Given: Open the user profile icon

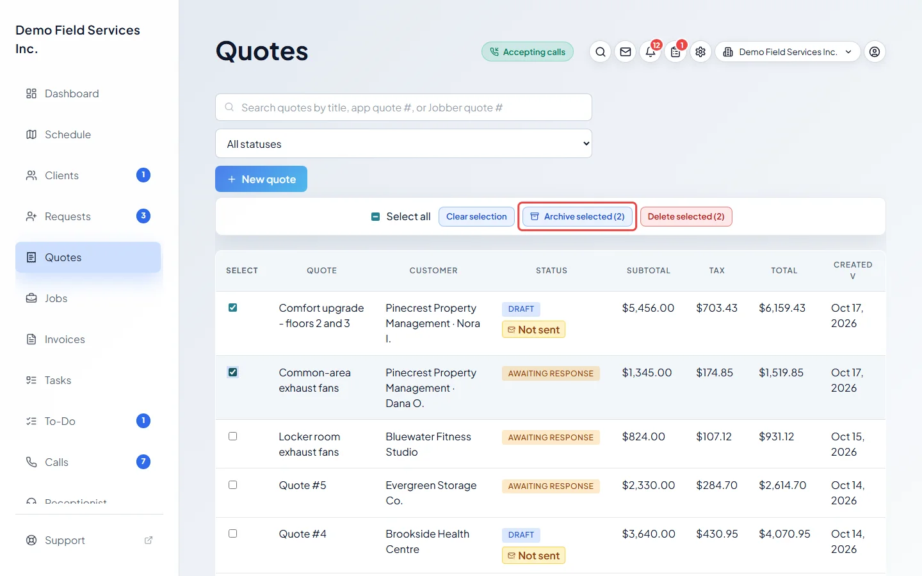Looking at the screenshot, I should click(x=875, y=52).
